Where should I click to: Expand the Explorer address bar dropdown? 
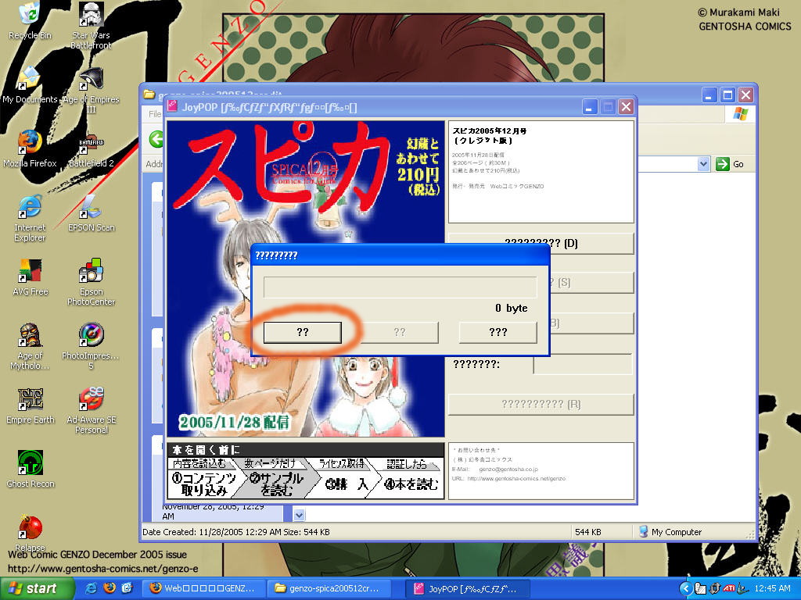702,164
